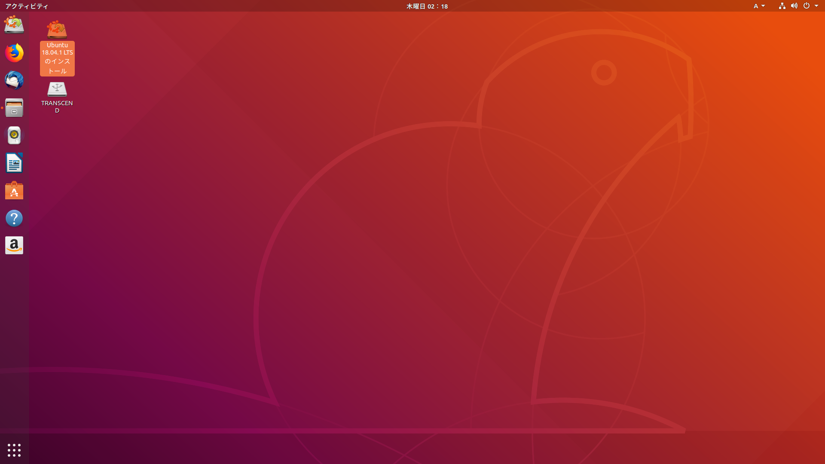Show all applications grid

14,450
